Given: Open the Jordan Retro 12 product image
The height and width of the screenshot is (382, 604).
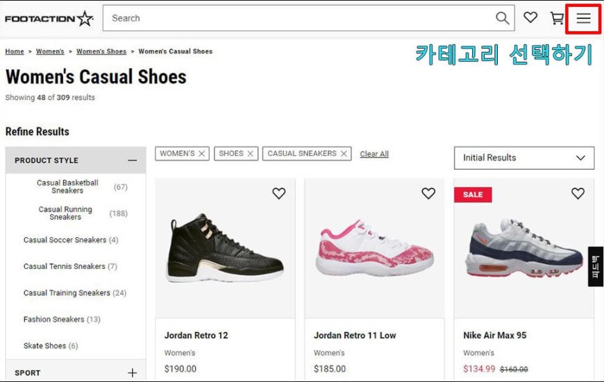Looking at the screenshot, I should point(226,248).
